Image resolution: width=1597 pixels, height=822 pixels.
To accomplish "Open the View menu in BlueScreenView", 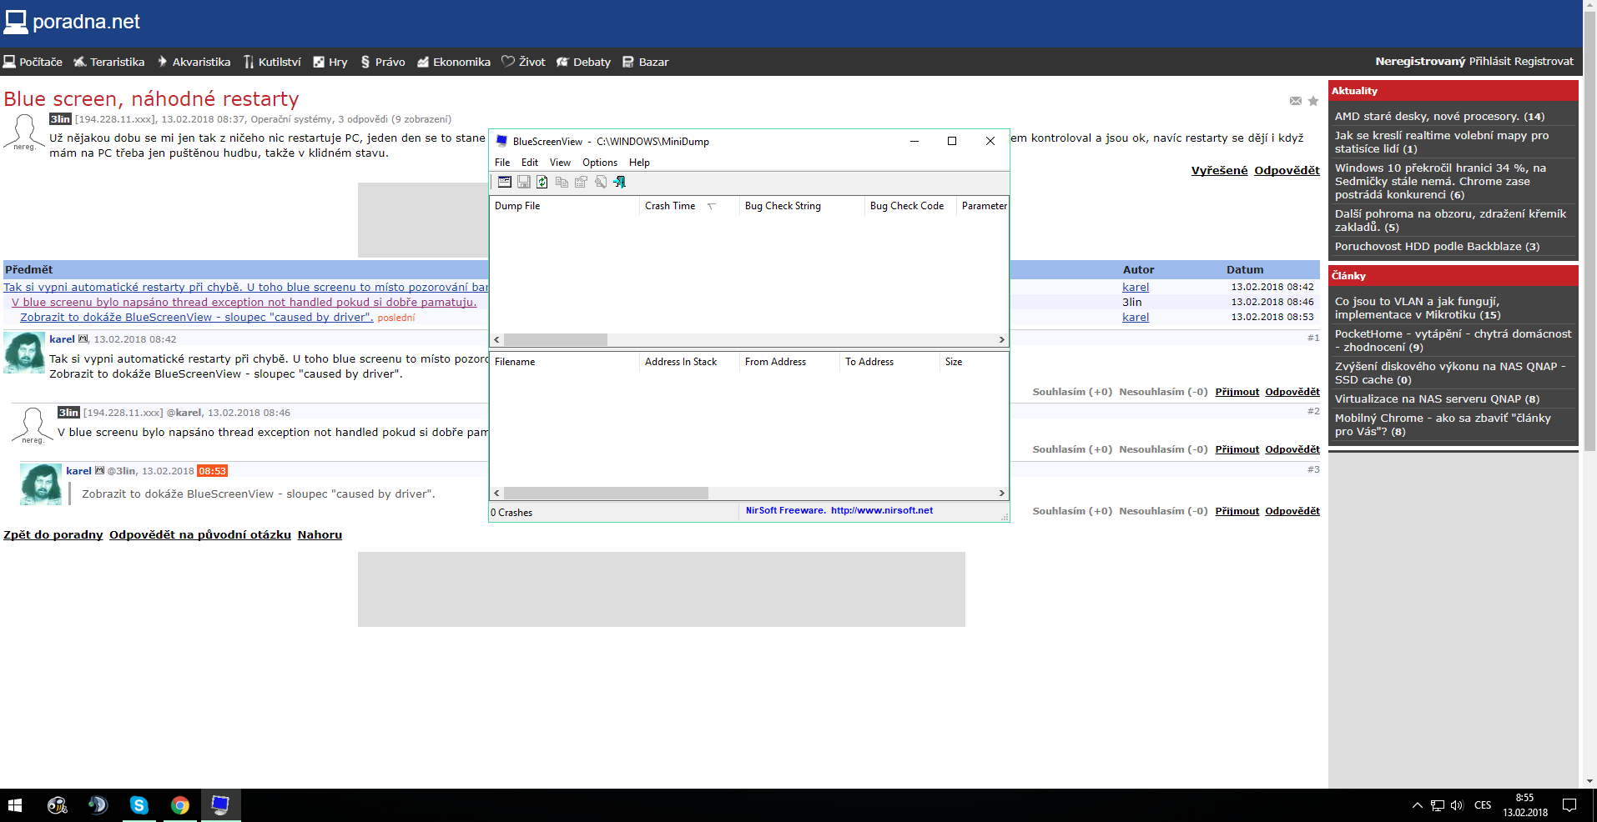I will point(560,163).
